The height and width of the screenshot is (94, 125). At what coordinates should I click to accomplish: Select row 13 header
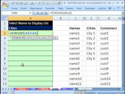click(x=5, y=84)
